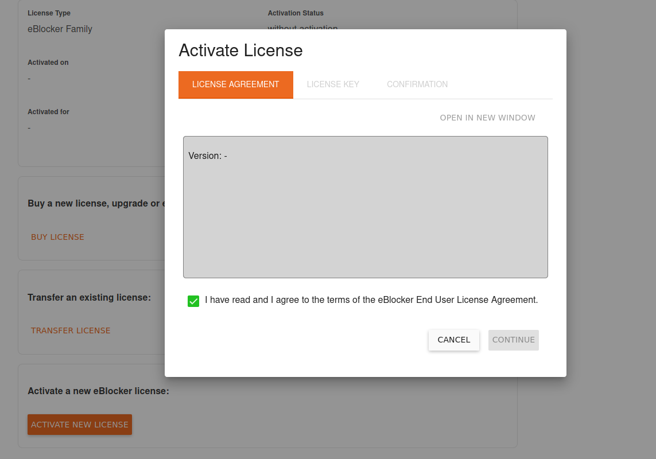This screenshot has height=459, width=656.
Task: Click the 'I have read and I agree' text
Action: pyautogui.click(x=371, y=300)
